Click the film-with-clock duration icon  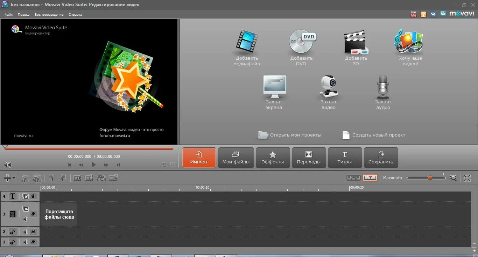(114, 178)
